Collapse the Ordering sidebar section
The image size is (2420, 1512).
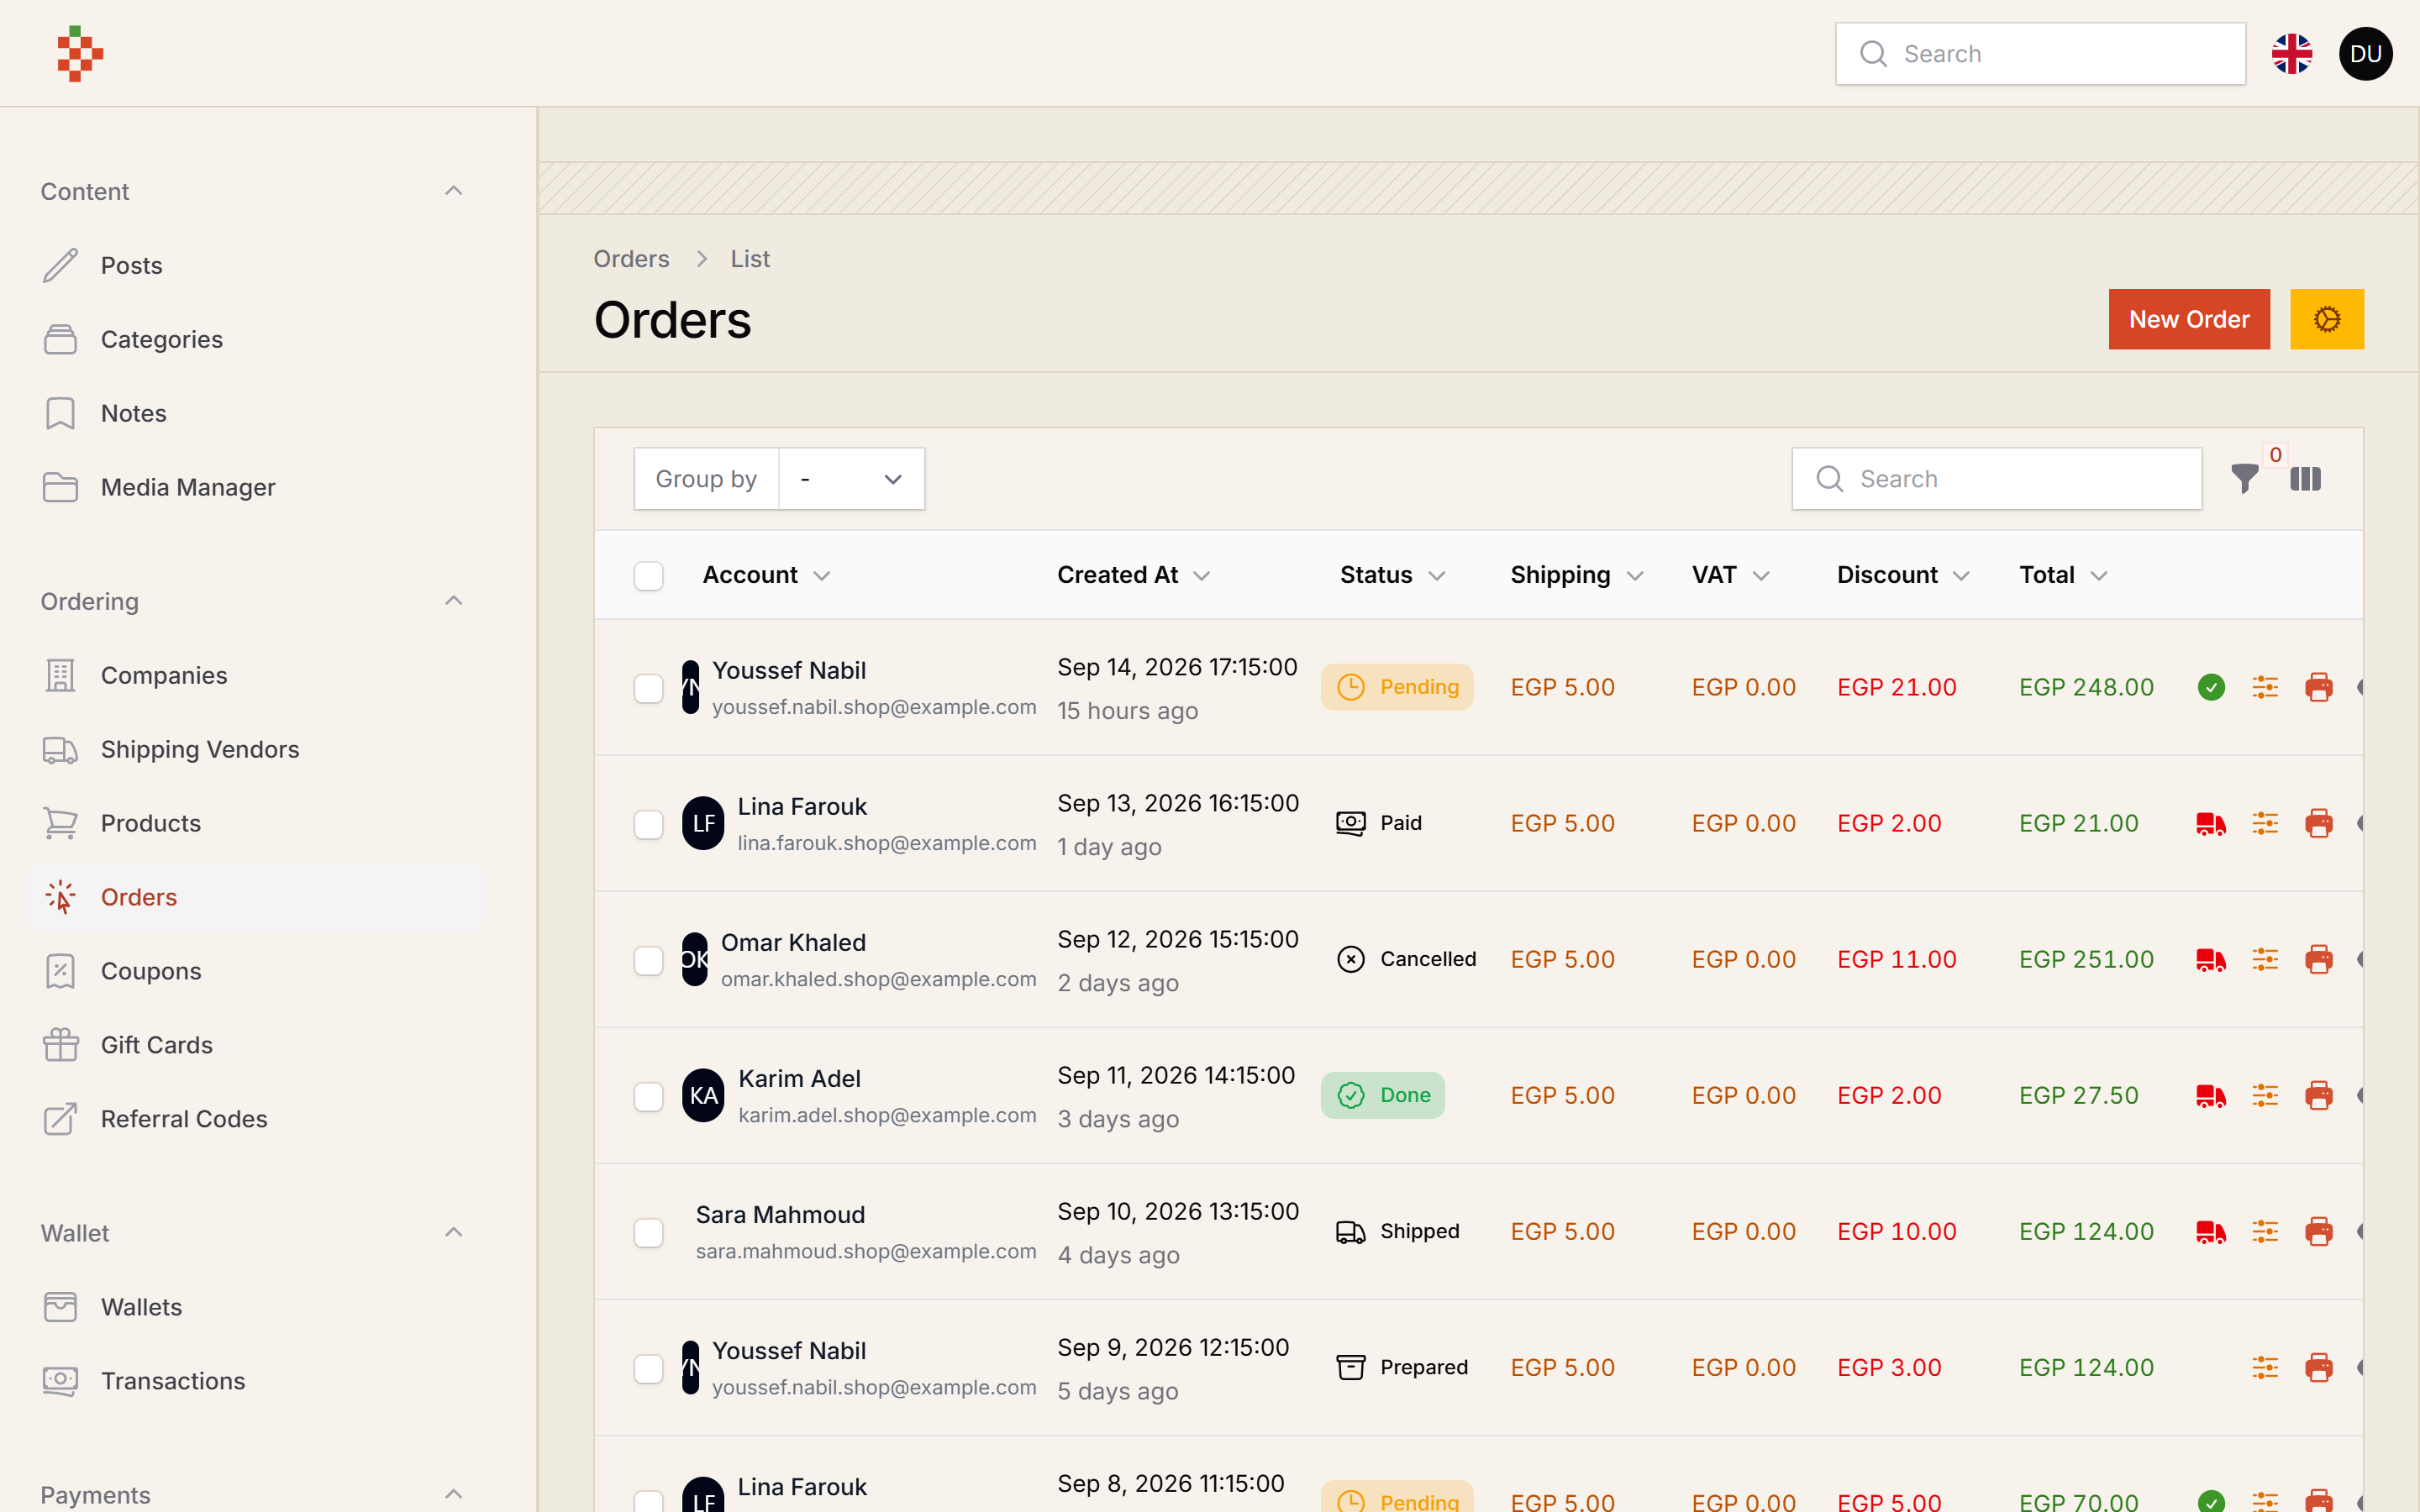(x=453, y=601)
